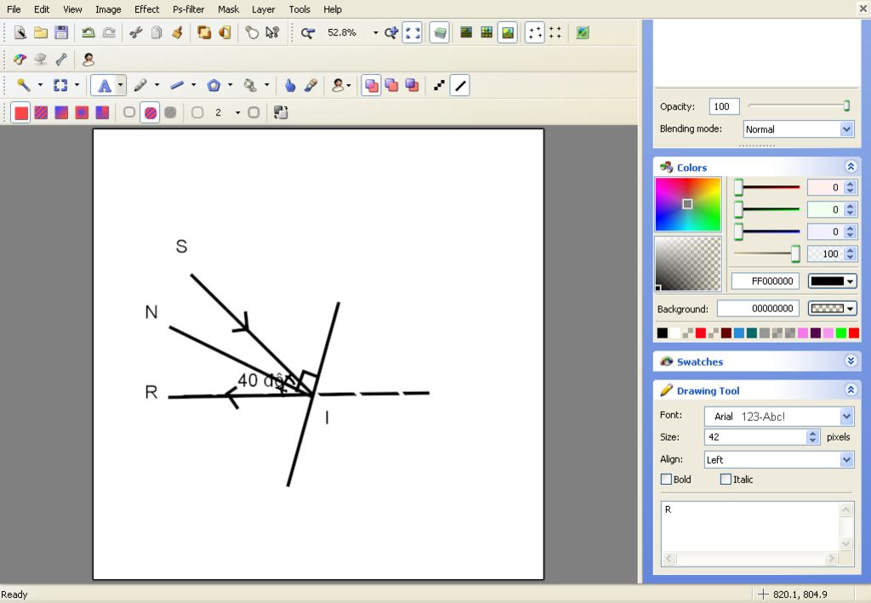Toggle the Bold checkbox
871x603 pixels.
[666, 479]
